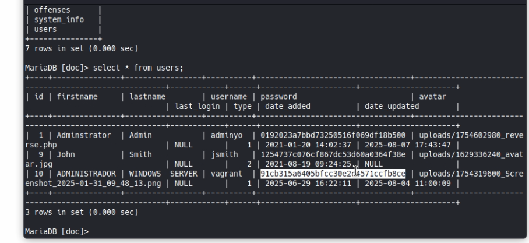This screenshot has height=243, width=529.
Task: Click the final MariaDB [doc]> prompt
Action: (x=57, y=231)
